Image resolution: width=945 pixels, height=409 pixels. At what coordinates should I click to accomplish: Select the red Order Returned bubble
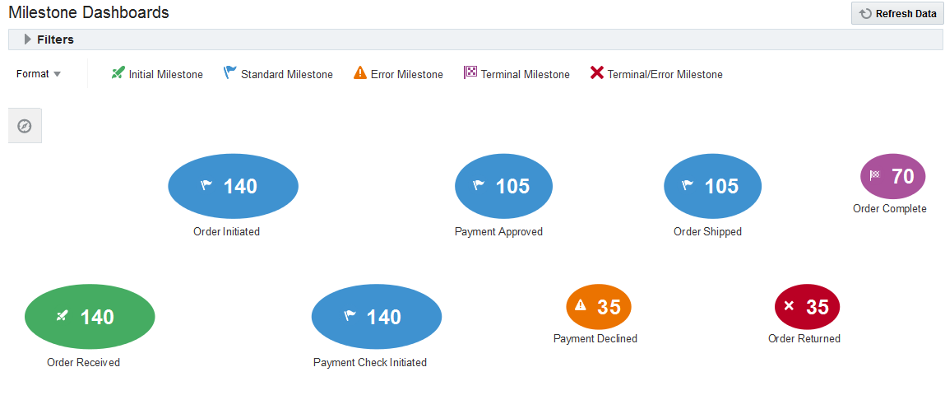coord(807,306)
